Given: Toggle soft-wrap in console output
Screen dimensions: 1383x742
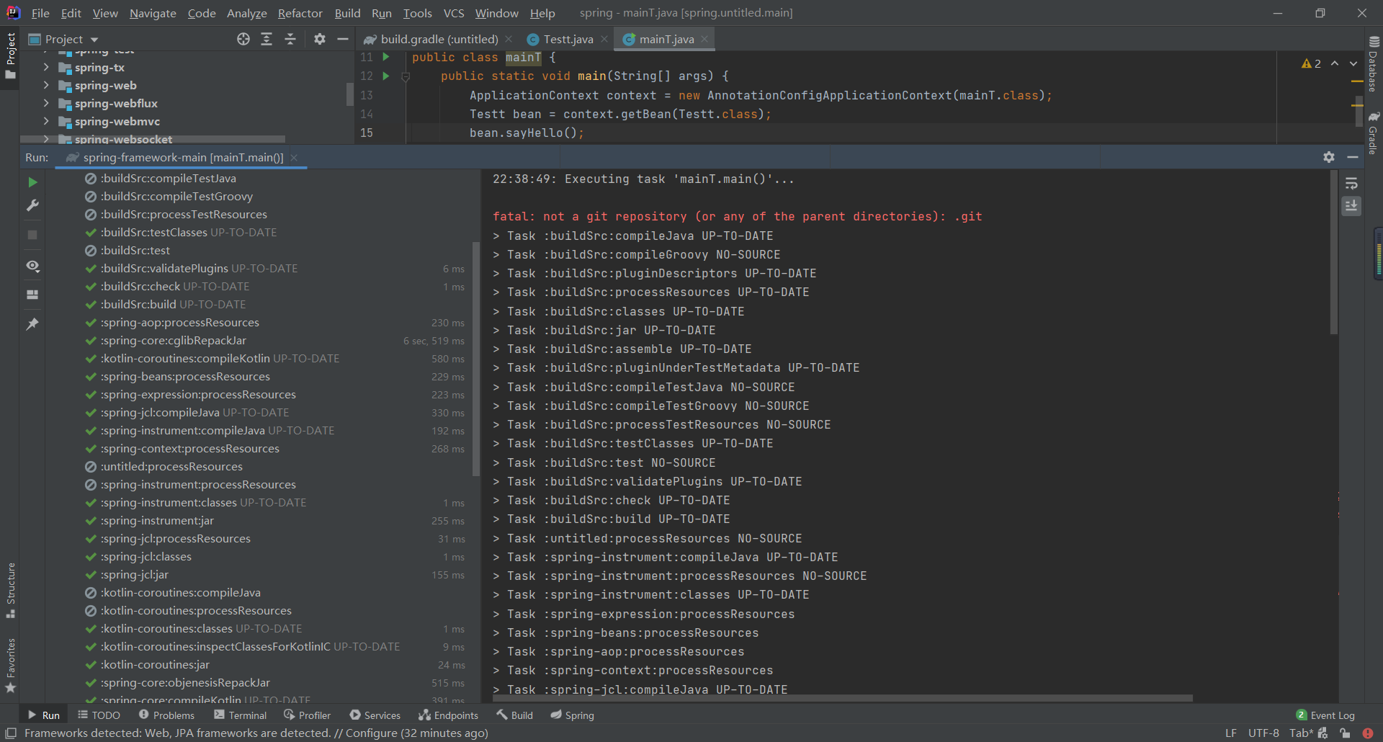Looking at the screenshot, I should point(1351,184).
